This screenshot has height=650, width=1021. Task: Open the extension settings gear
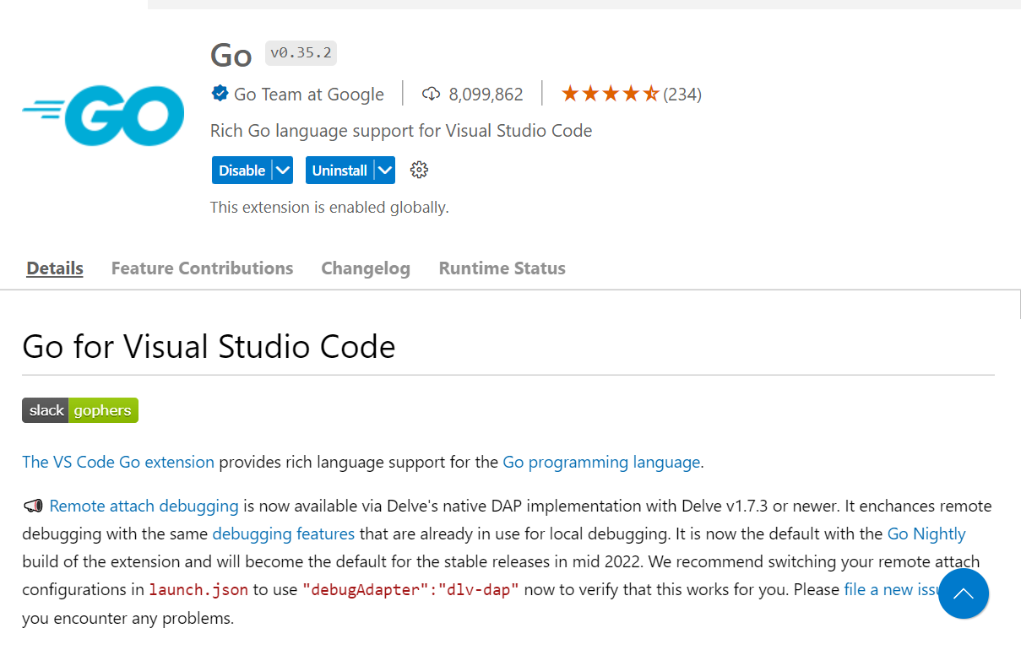click(x=419, y=171)
